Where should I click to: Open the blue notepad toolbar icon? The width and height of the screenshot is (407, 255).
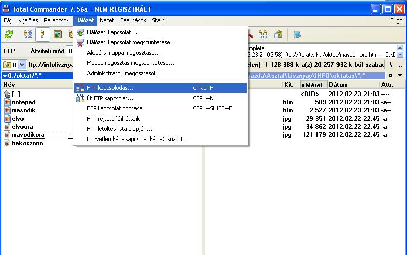297,34
